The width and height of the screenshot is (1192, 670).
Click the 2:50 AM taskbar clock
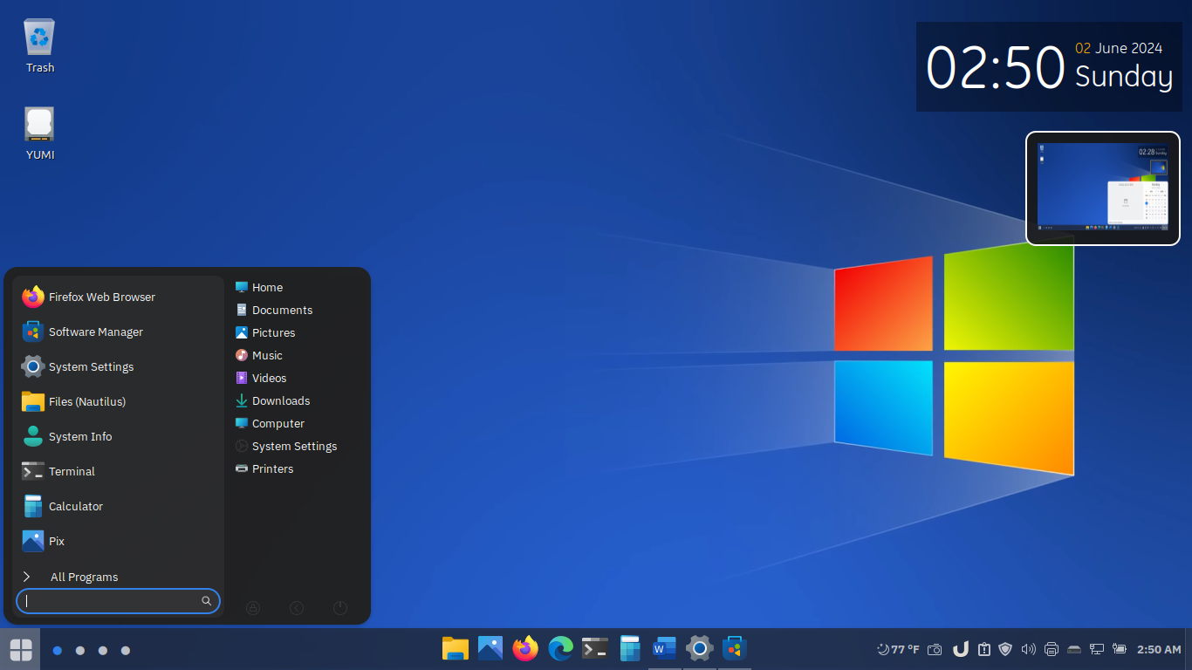click(x=1159, y=650)
